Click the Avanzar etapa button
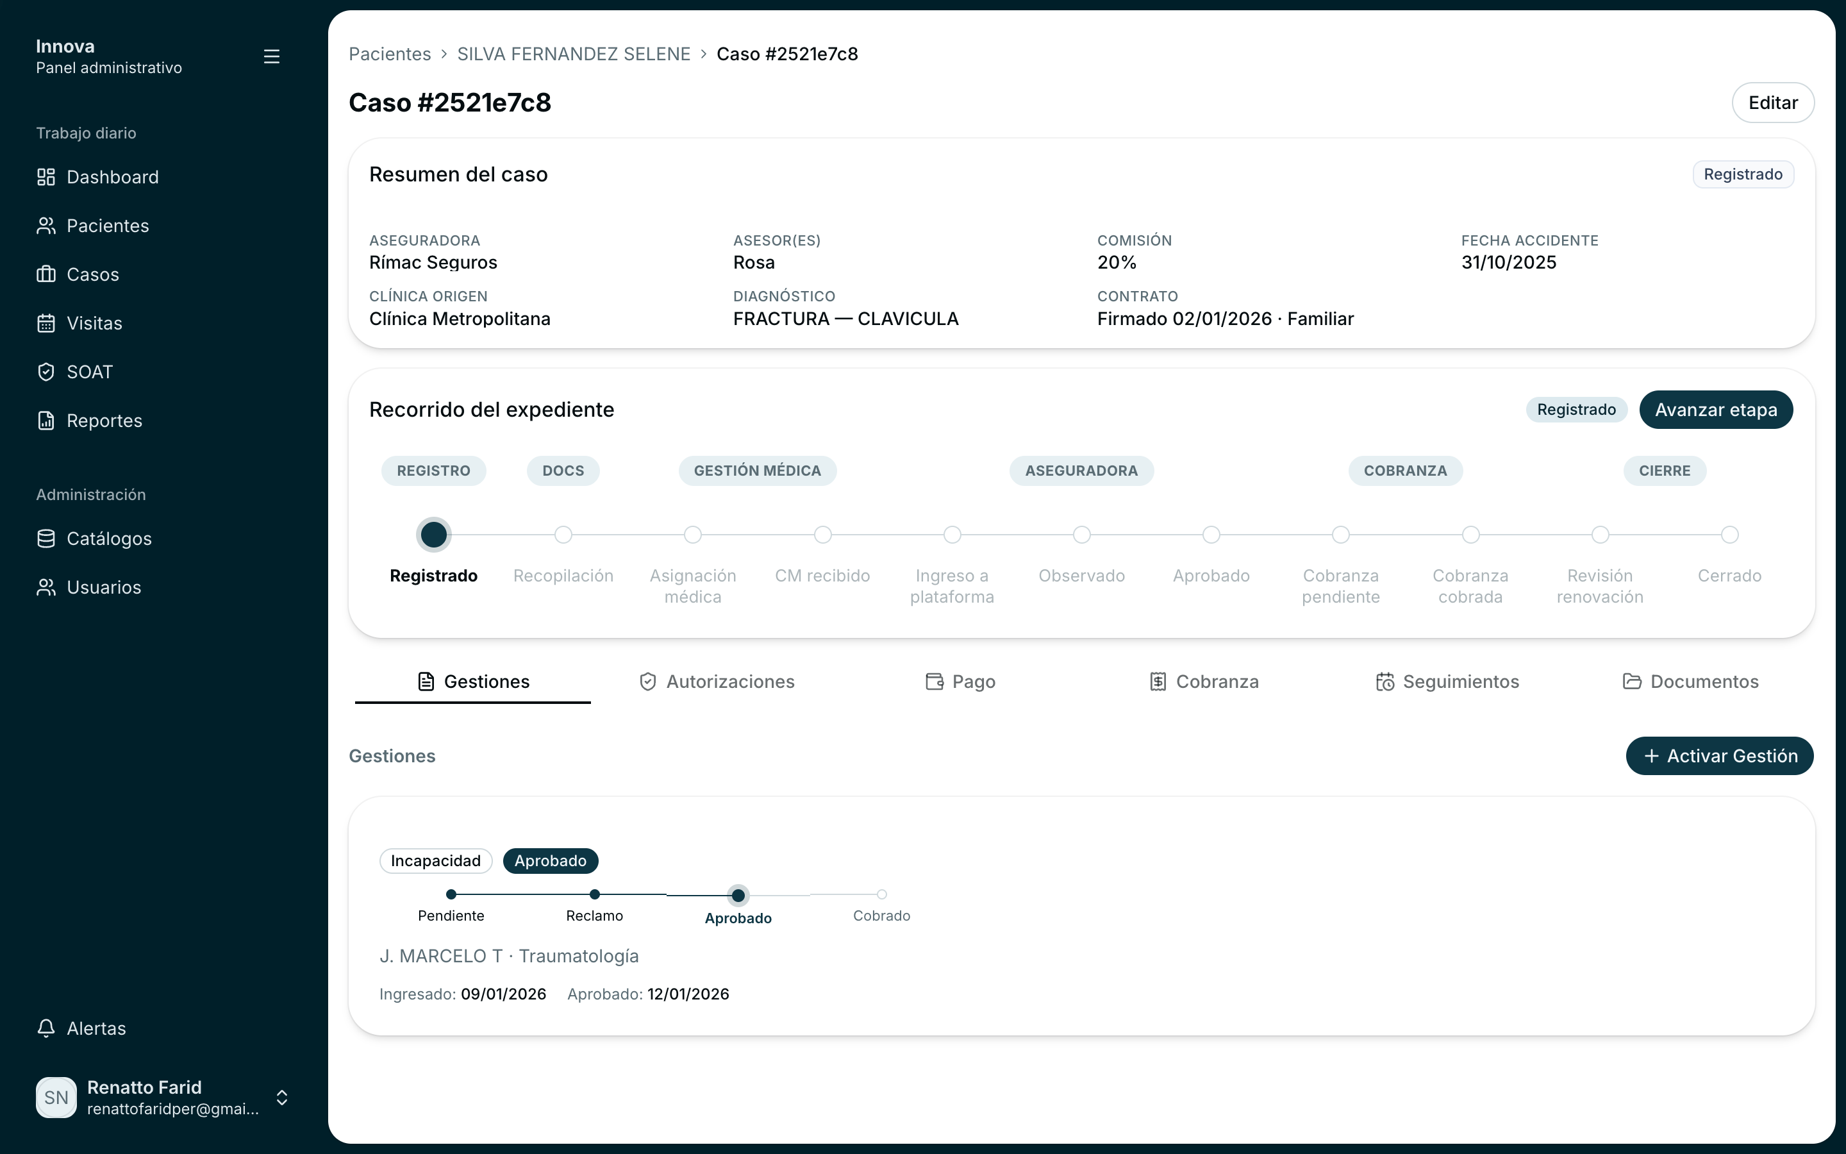Image resolution: width=1846 pixels, height=1154 pixels. click(1715, 410)
